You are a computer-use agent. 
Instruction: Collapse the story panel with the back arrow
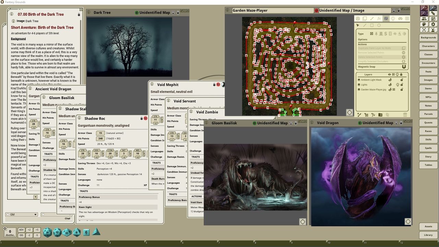coord(35,197)
